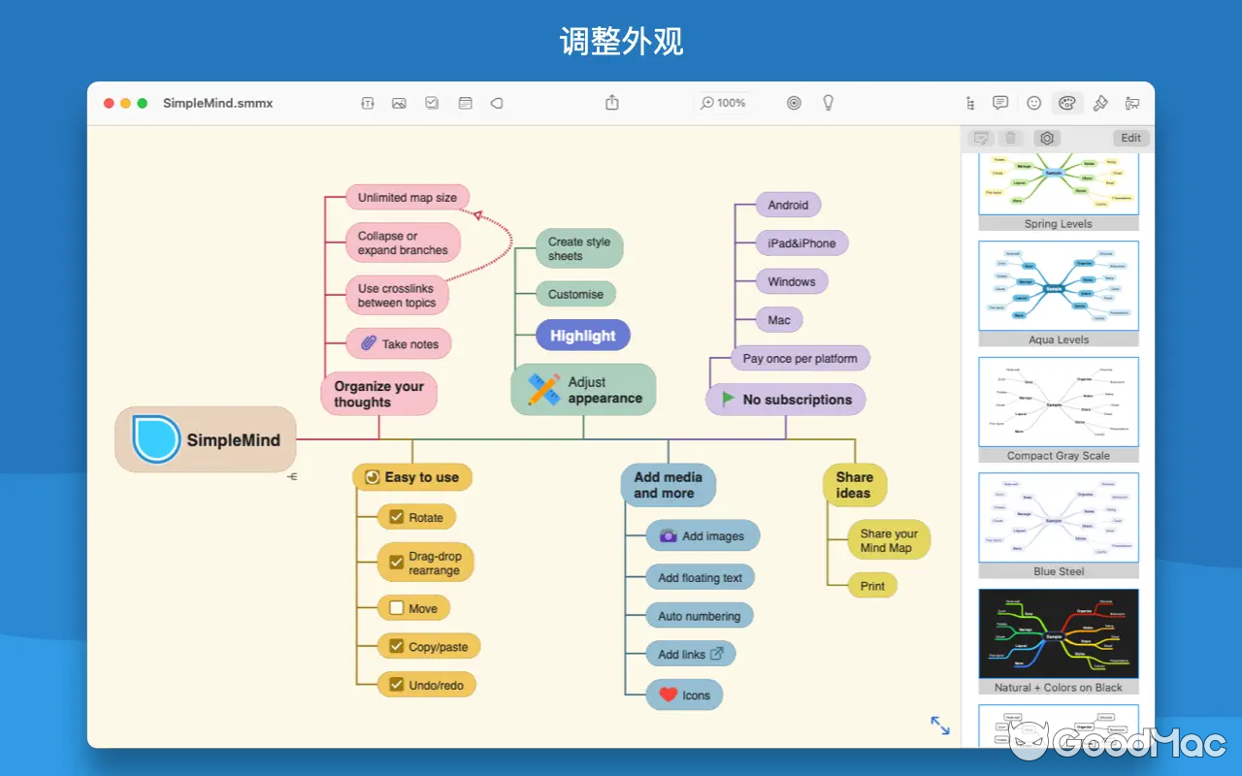
Task: Click the lightbulb idea icon
Action: coord(828,103)
